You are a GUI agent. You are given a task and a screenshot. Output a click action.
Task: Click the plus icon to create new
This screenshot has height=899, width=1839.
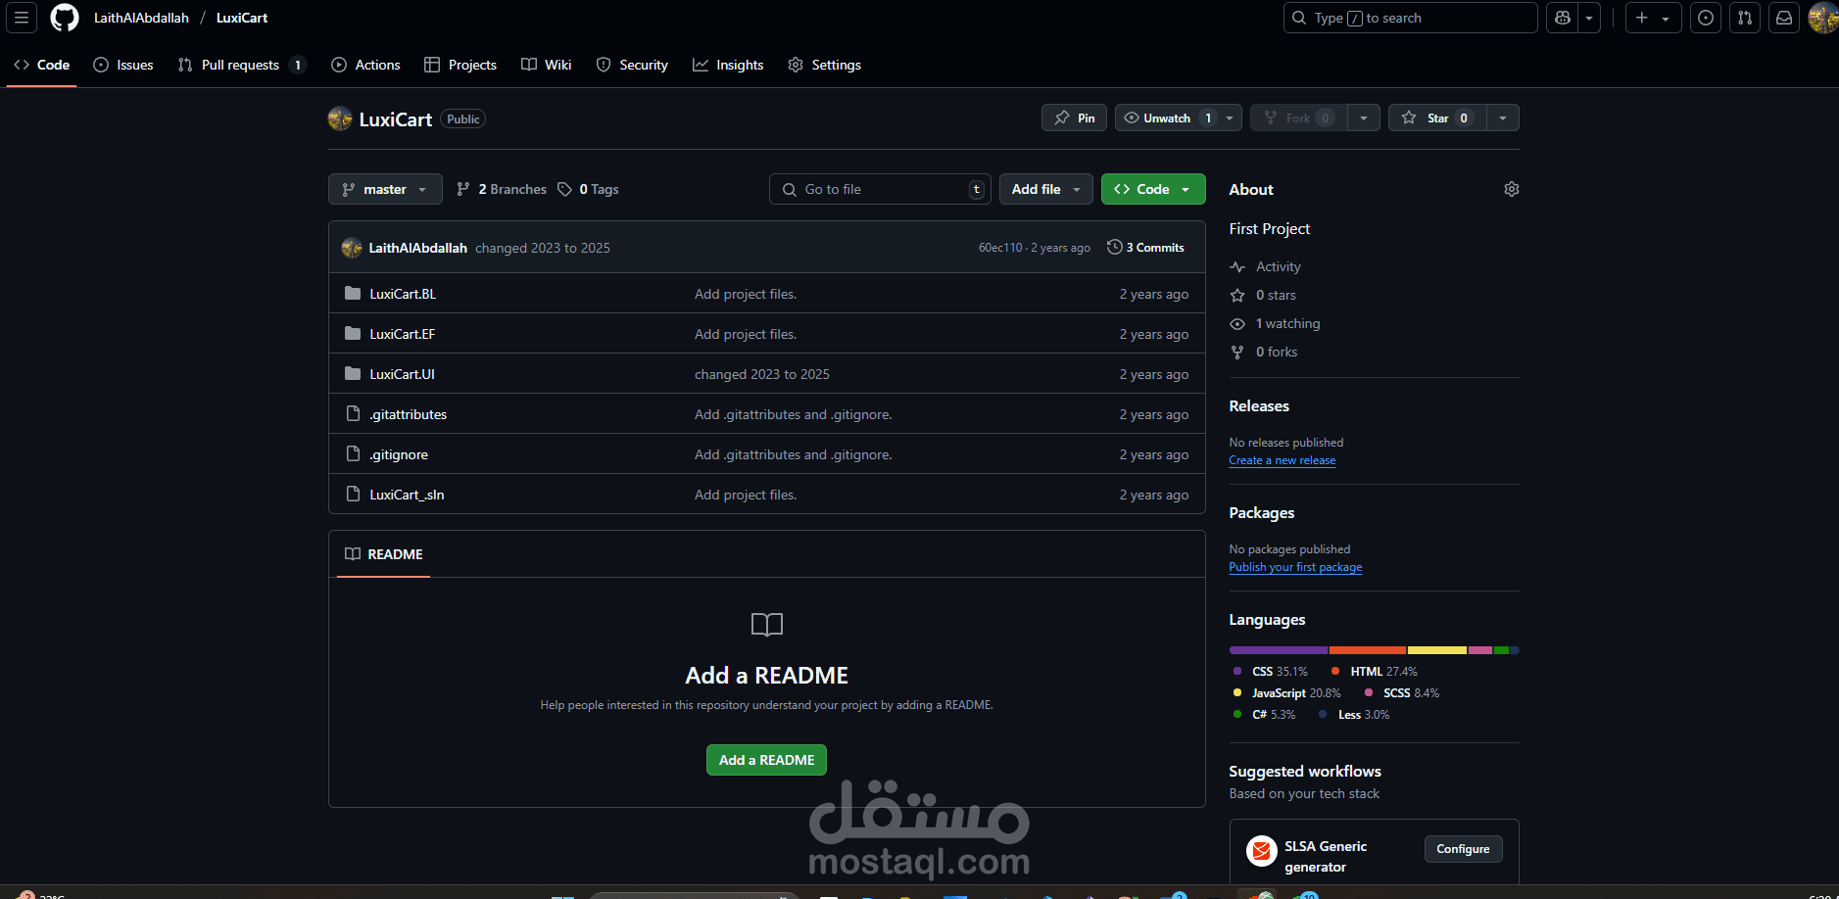(1654, 18)
